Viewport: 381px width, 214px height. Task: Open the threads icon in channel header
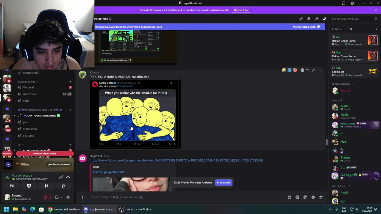[x=301, y=19]
